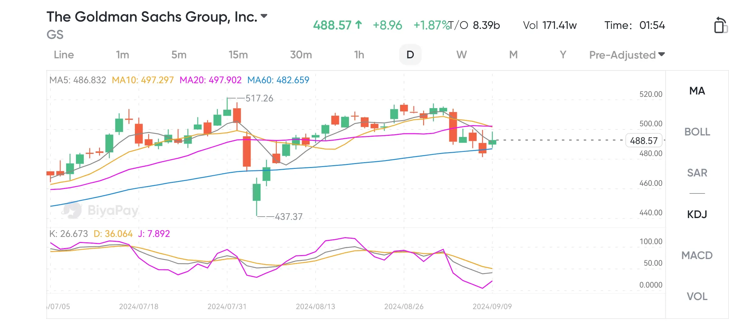Click the 50.00 KDJ axis label
This screenshot has height=328, width=729.
point(653,263)
